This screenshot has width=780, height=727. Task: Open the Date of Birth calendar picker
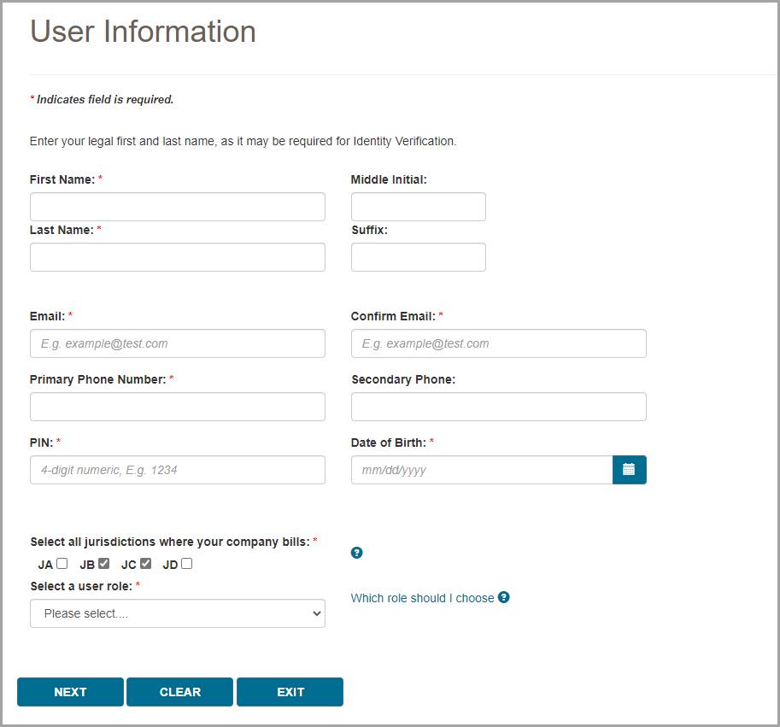click(629, 470)
